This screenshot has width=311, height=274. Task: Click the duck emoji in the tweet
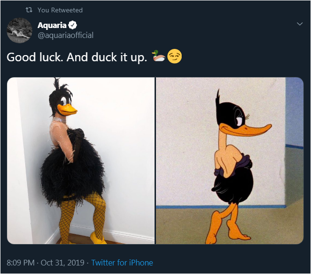pyautogui.click(x=158, y=57)
